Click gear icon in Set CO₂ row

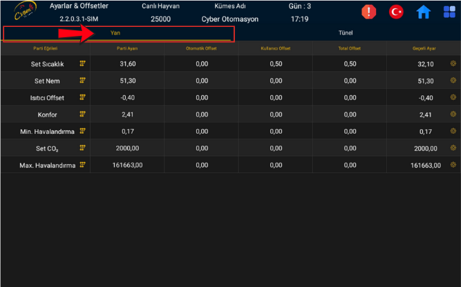pos(453,148)
